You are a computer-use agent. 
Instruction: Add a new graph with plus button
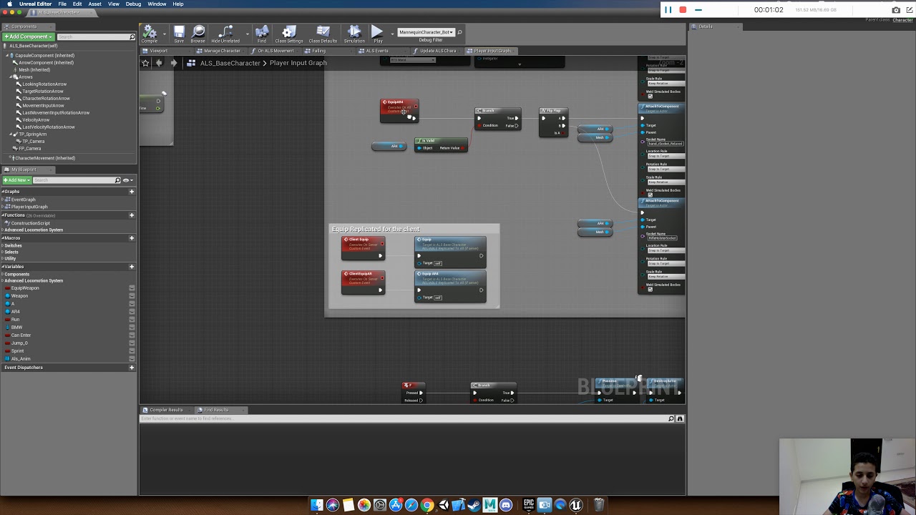point(132,192)
